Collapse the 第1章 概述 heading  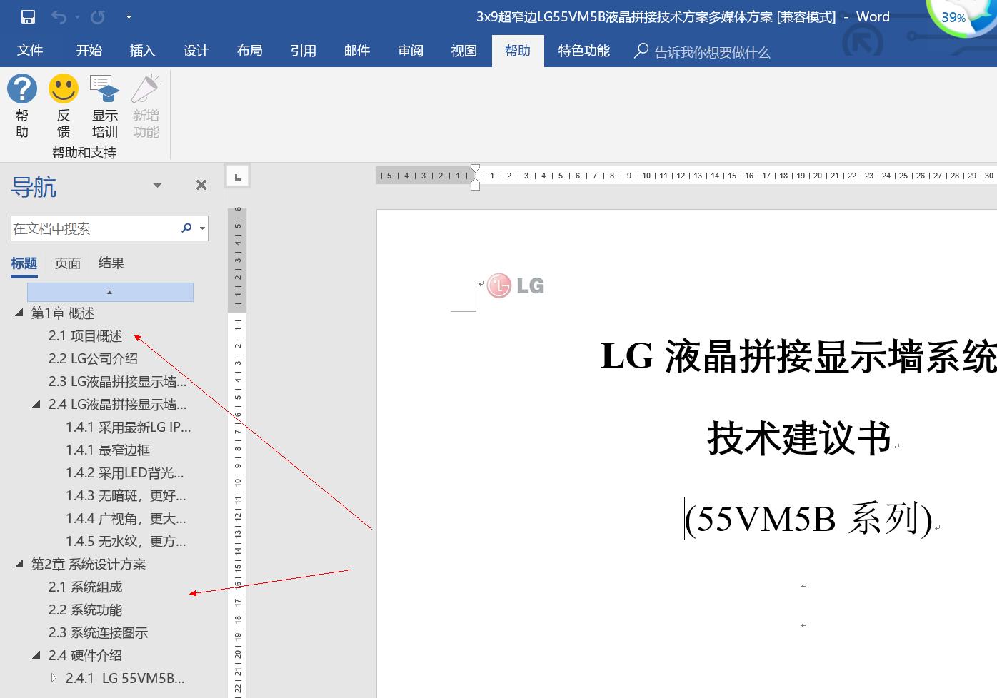(19, 313)
